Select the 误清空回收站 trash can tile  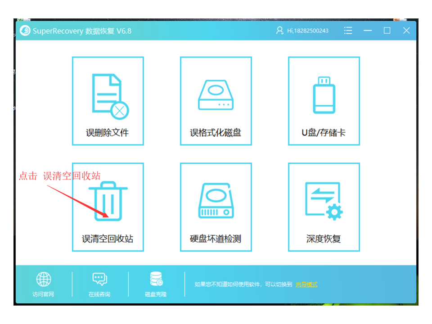click(108, 207)
